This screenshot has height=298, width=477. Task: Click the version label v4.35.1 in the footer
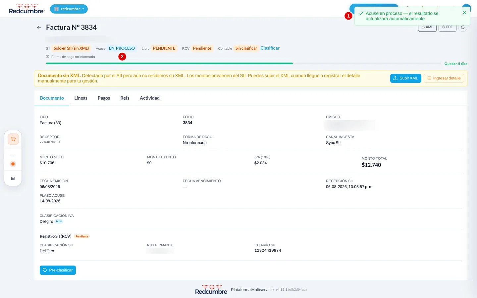point(281,290)
